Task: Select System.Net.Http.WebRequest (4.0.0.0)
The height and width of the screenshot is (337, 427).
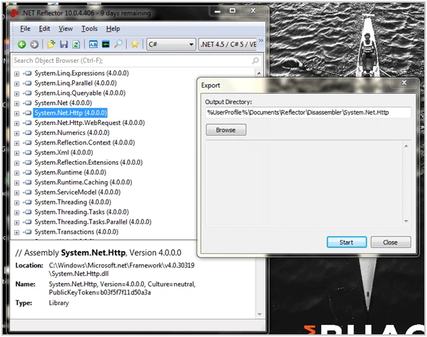Action: coord(90,123)
